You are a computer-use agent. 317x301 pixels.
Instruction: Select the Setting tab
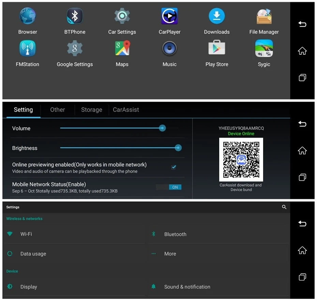[x=23, y=110]
